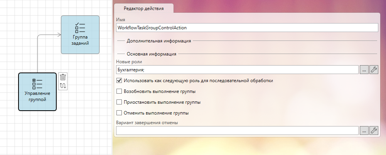Select the Управление группой node icon
Image resolution: width=386 pixels, height=155 pixels.
tap(37, 84)
